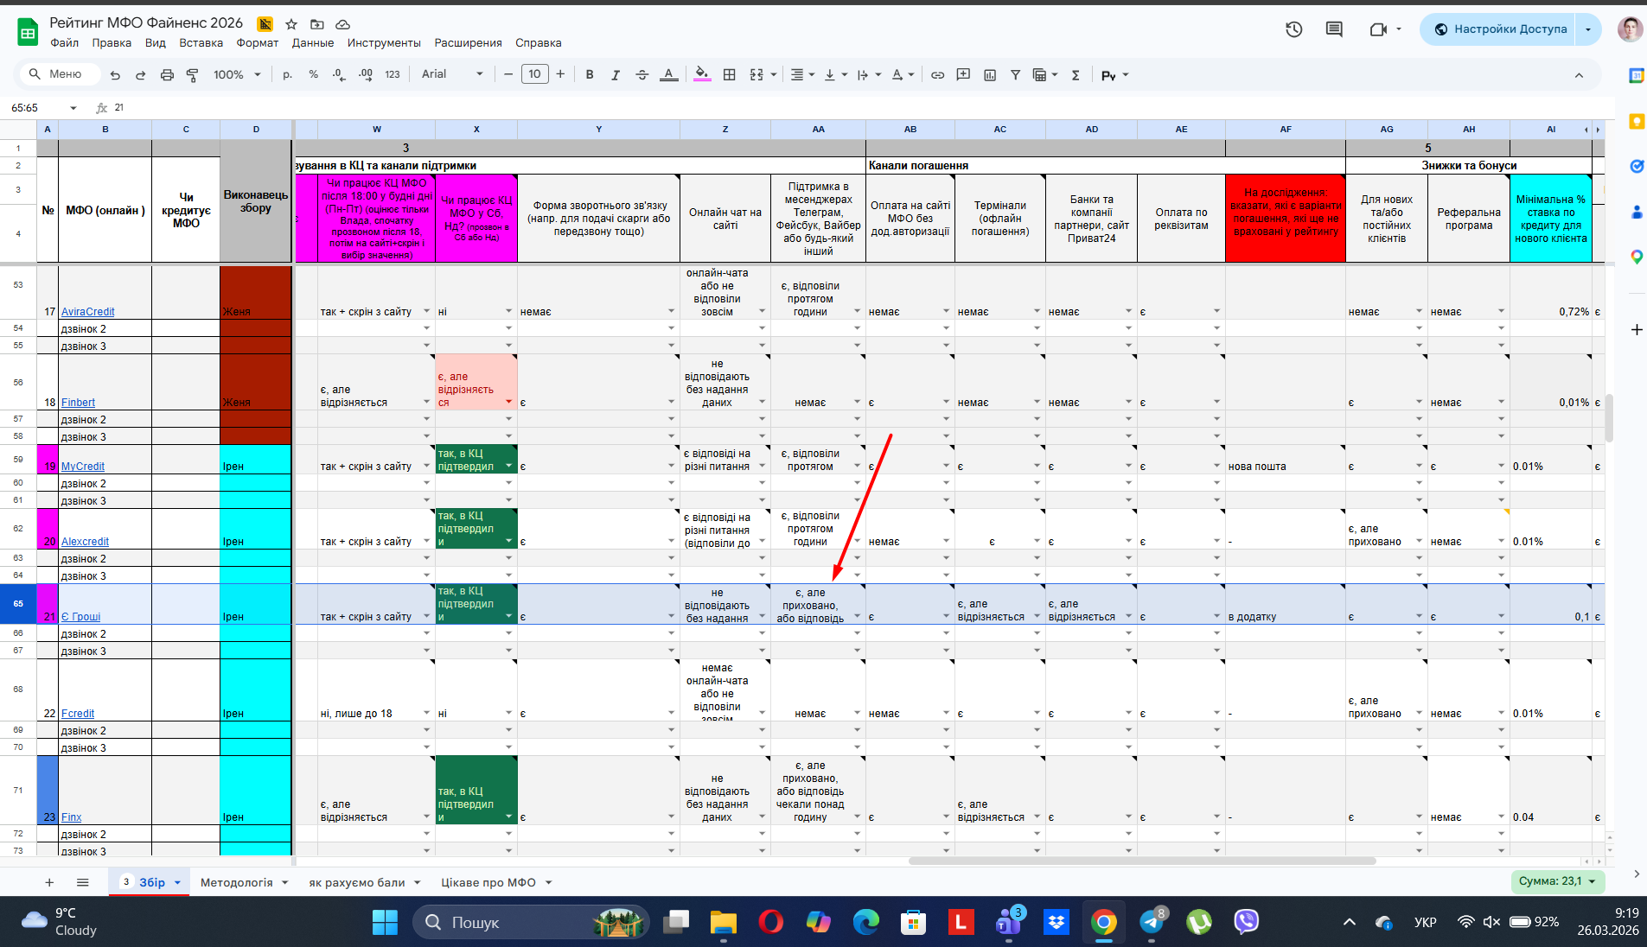1647x947 pixels.
Task: Open the AviraCredit link
Action: coord(87,312)
